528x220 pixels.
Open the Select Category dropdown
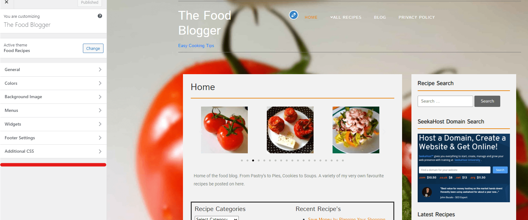pyautogui.click(x=217, y=218)
